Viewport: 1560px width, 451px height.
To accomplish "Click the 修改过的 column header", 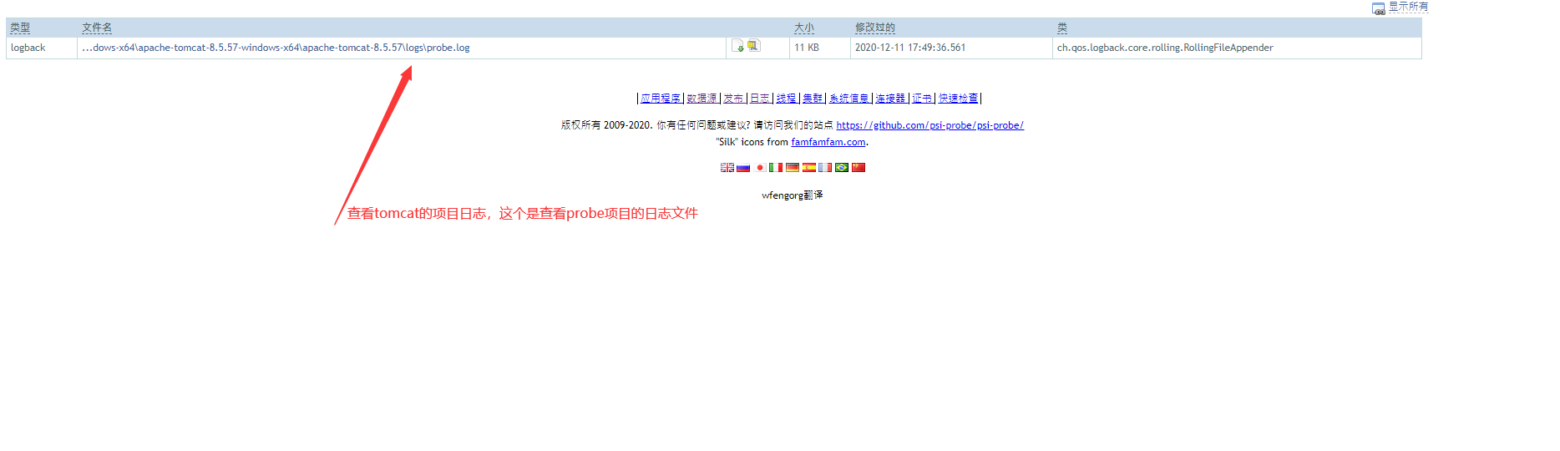I will [875, 28].
